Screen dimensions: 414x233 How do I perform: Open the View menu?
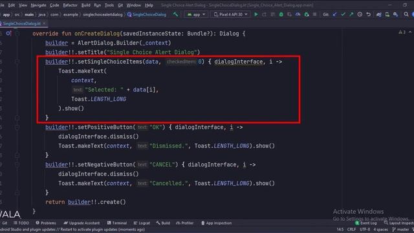23,5
